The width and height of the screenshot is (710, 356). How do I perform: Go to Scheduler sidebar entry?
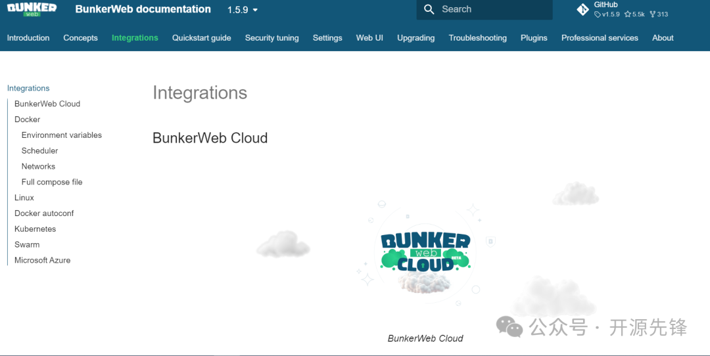click(x=40, y=150)
